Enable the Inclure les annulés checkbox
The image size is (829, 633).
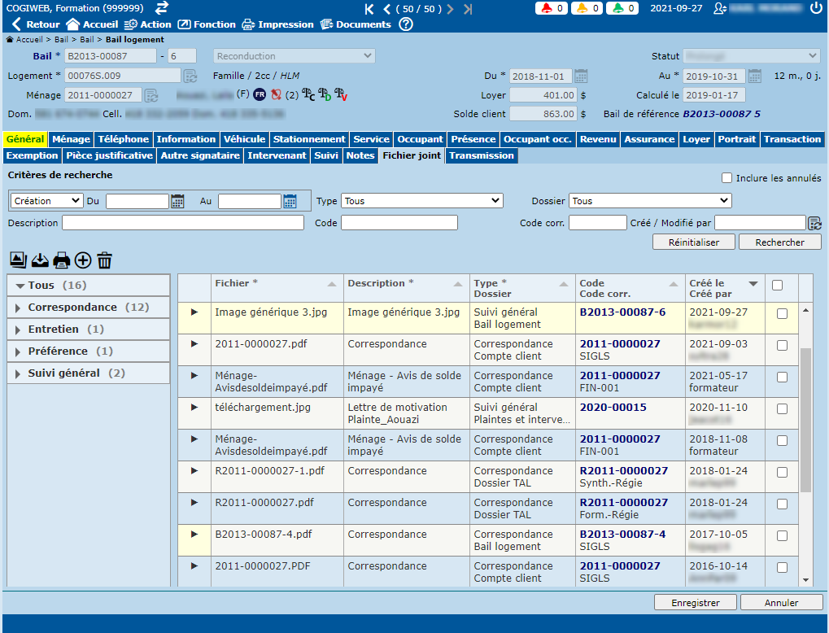tap(726, 178)
